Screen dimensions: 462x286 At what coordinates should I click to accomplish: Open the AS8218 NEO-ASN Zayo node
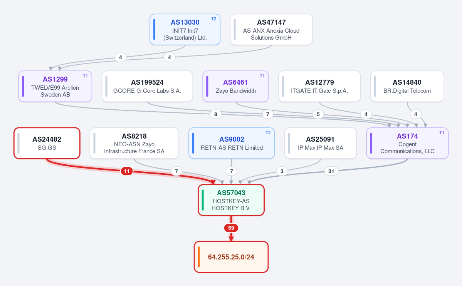(134, 143)
